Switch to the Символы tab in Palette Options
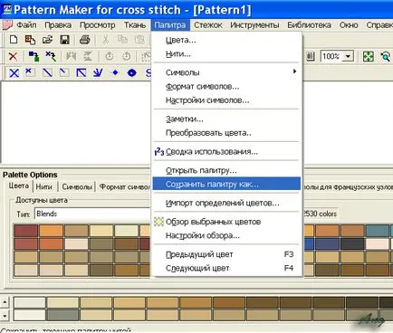Image resolution: width=393 pixels, height=333 pixels. (x=77, y=187)
